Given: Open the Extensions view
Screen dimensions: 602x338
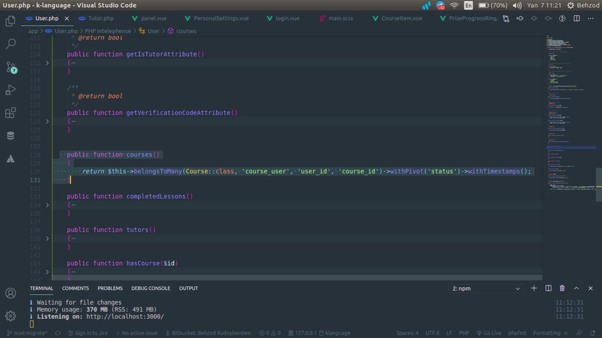Looking at the screenshot, I should point(10,113).
